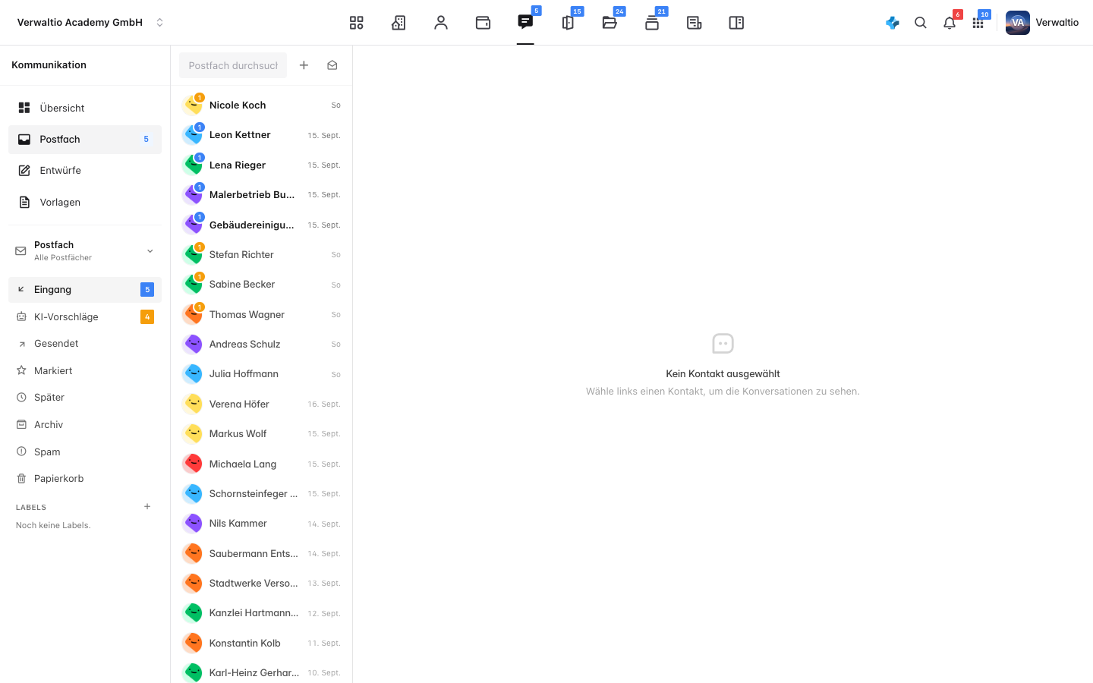Toggle the split panel layout icon

[x=736, y=23]
